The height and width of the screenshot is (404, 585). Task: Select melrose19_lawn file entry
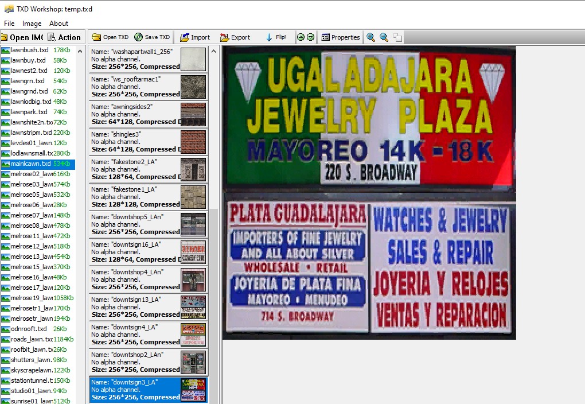click(x=38, y=298)
